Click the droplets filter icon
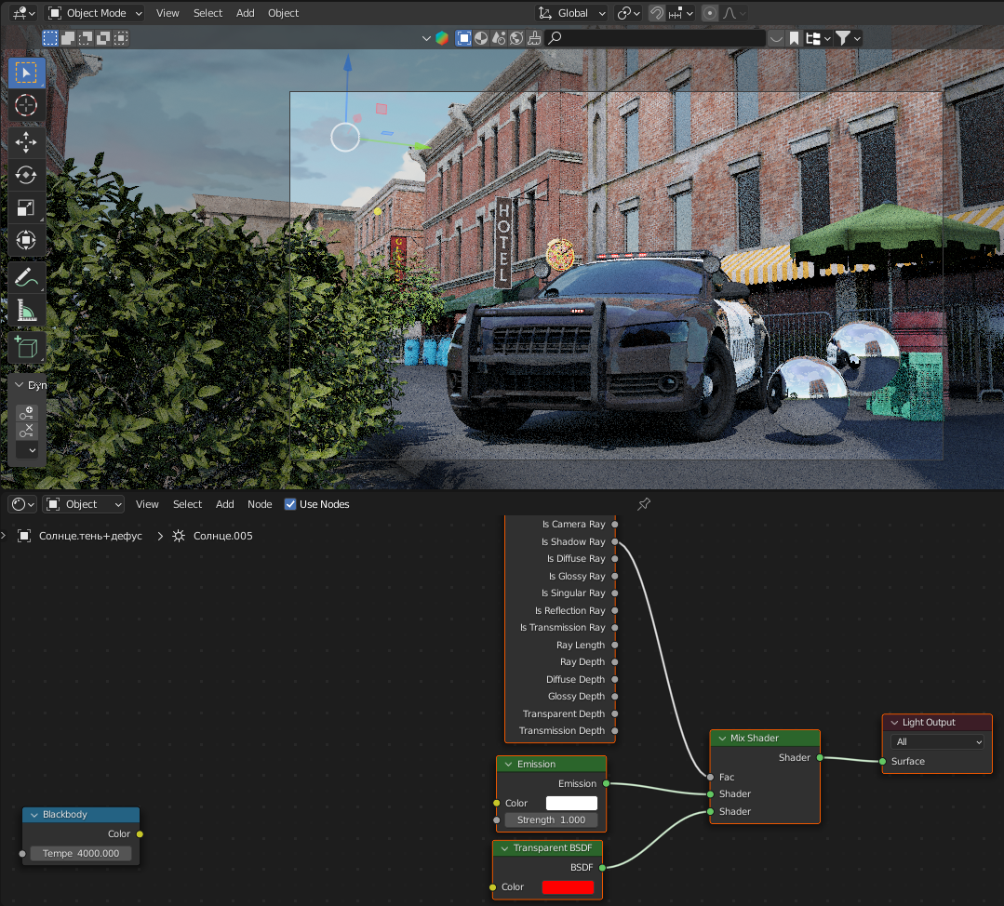1004x906 pixels. click(499, 38)
